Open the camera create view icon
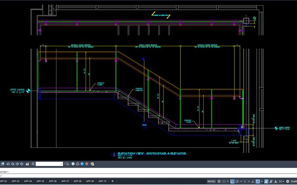 (27, 164)
